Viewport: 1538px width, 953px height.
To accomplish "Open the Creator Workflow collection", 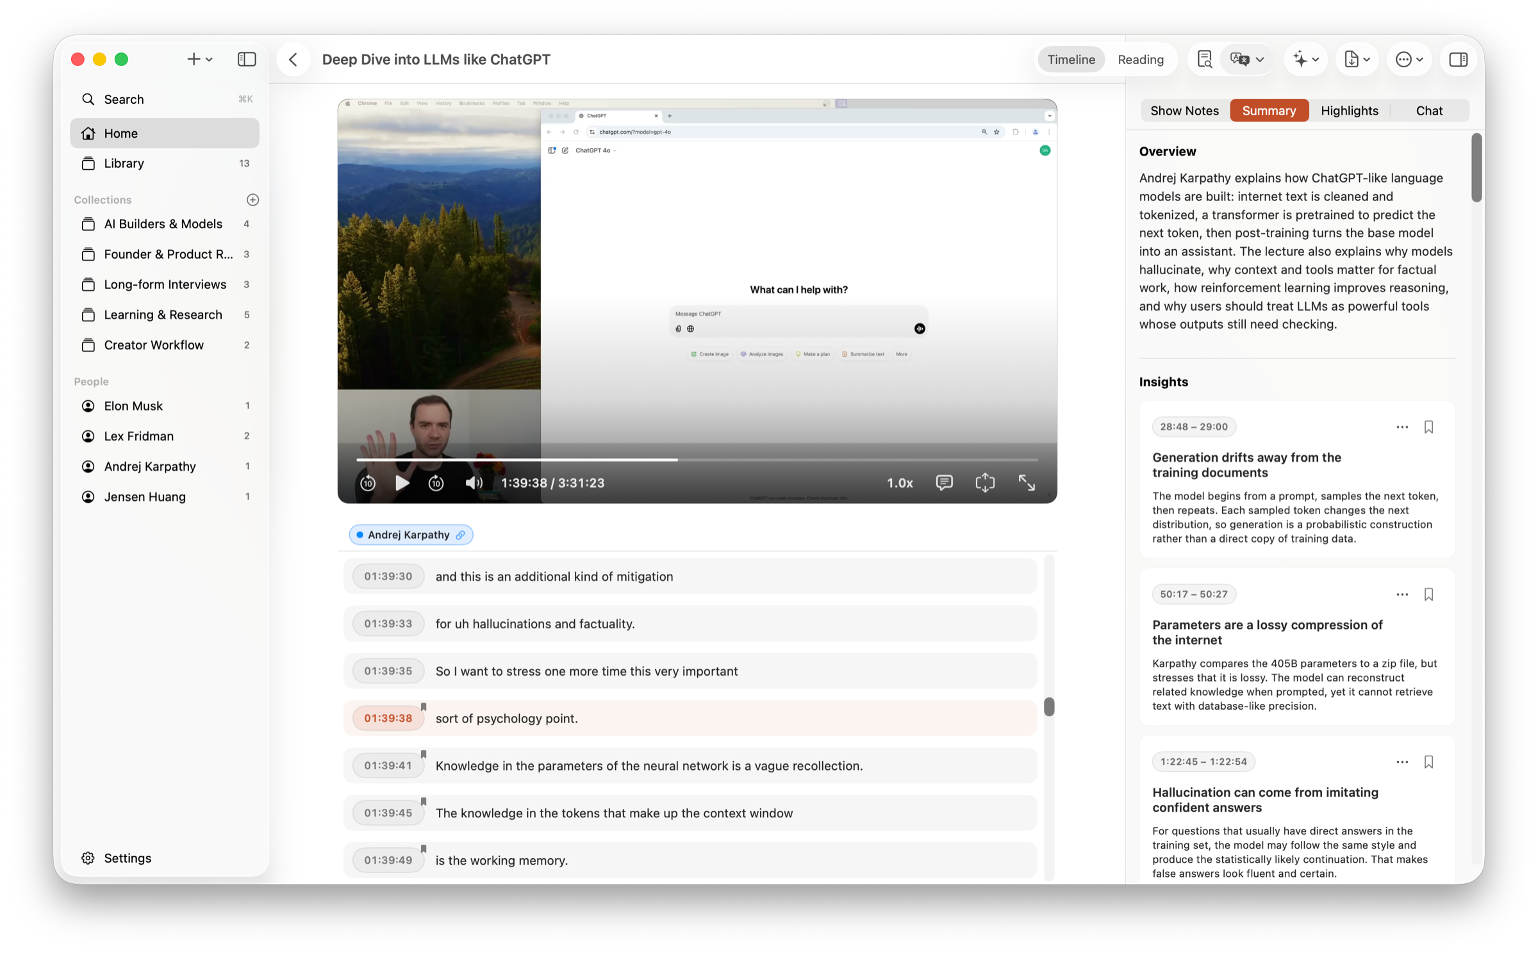I will pyautogui.click(x=165, y=345).
